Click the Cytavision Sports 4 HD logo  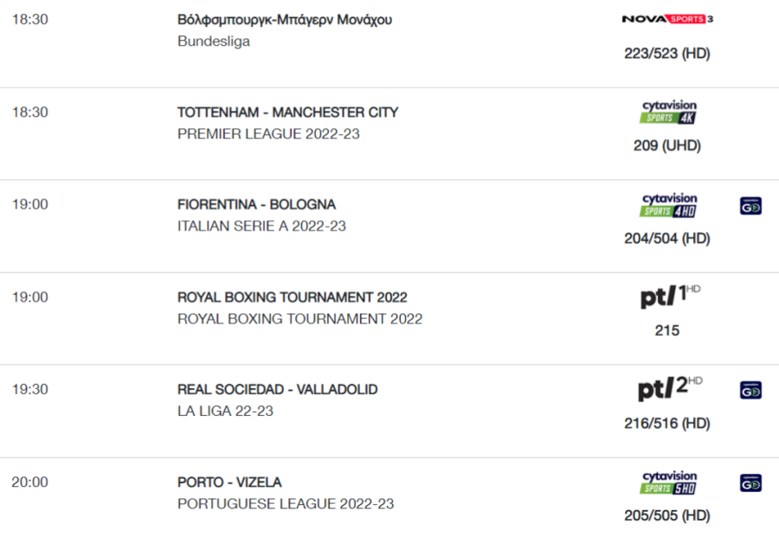669,205
